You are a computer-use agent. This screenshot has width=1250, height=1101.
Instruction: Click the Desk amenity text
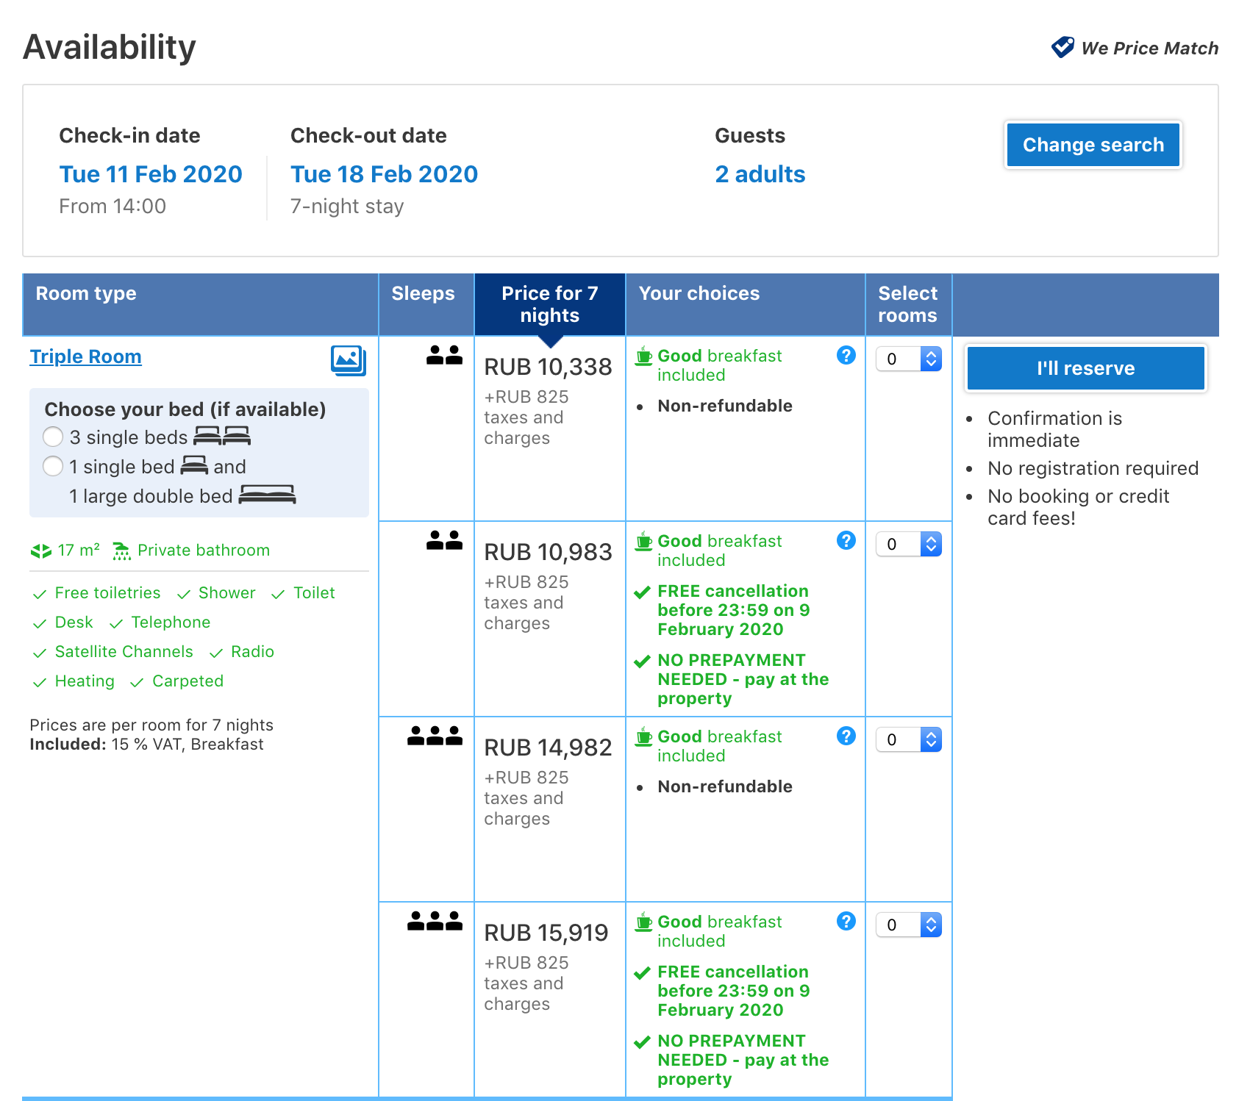[x=74, y=623]
